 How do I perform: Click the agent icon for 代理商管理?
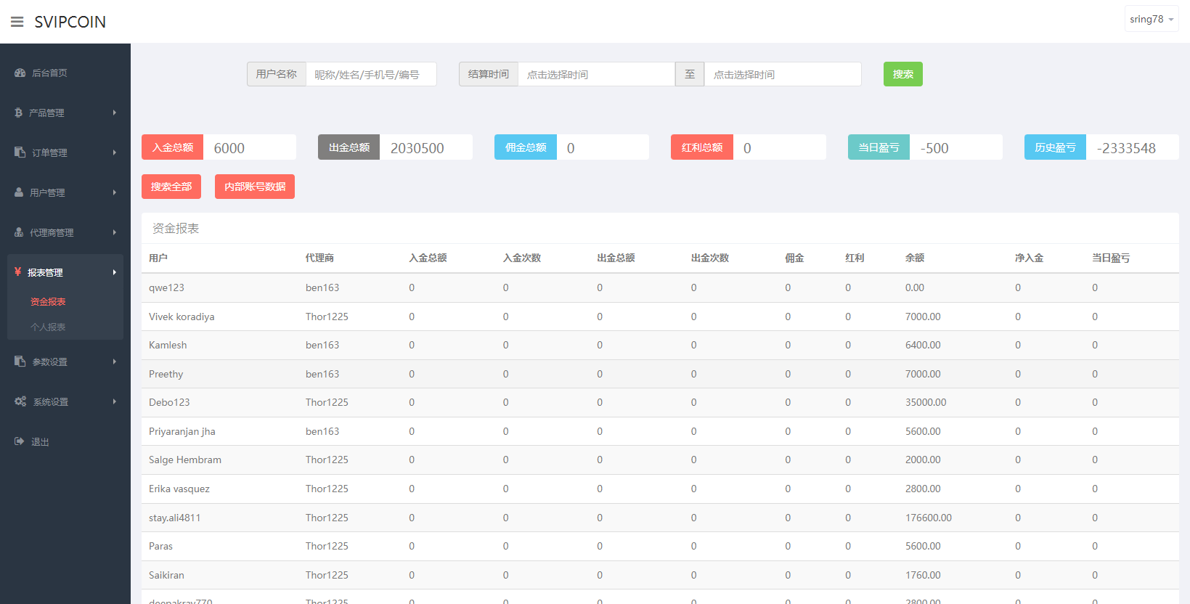pyautogui.click(x=19, y=232)
